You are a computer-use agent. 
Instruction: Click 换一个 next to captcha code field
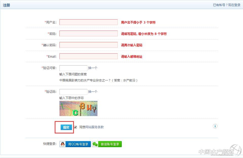[x=93, y=92]
